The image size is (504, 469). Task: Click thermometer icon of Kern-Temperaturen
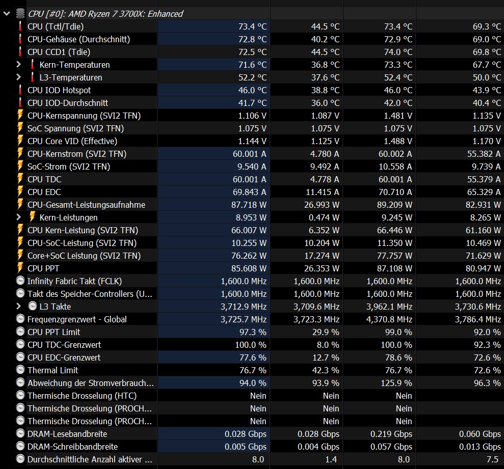[32, 65]
